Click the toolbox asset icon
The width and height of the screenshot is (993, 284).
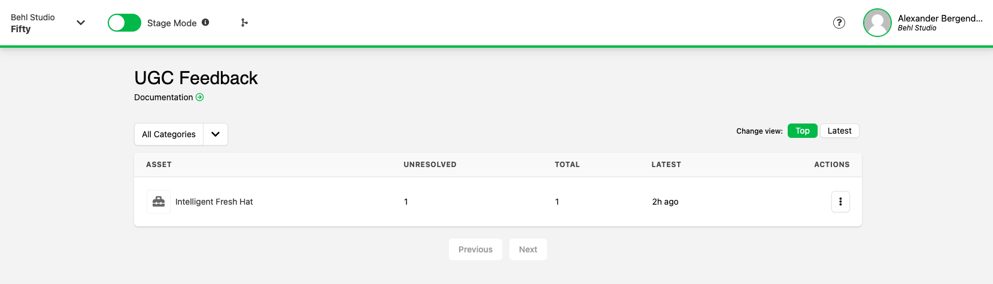pyautogui.click(x=159, y=202)
